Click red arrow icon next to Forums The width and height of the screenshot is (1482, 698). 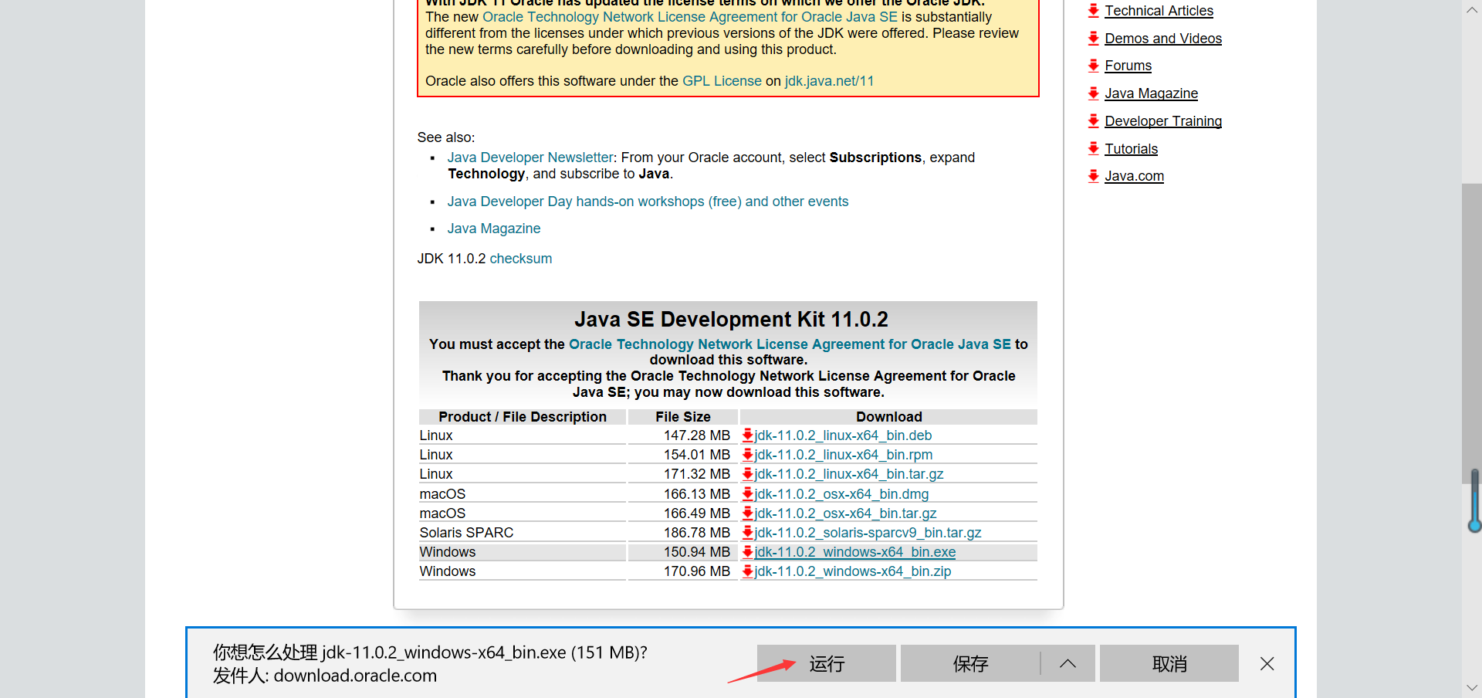(1094, 66)
